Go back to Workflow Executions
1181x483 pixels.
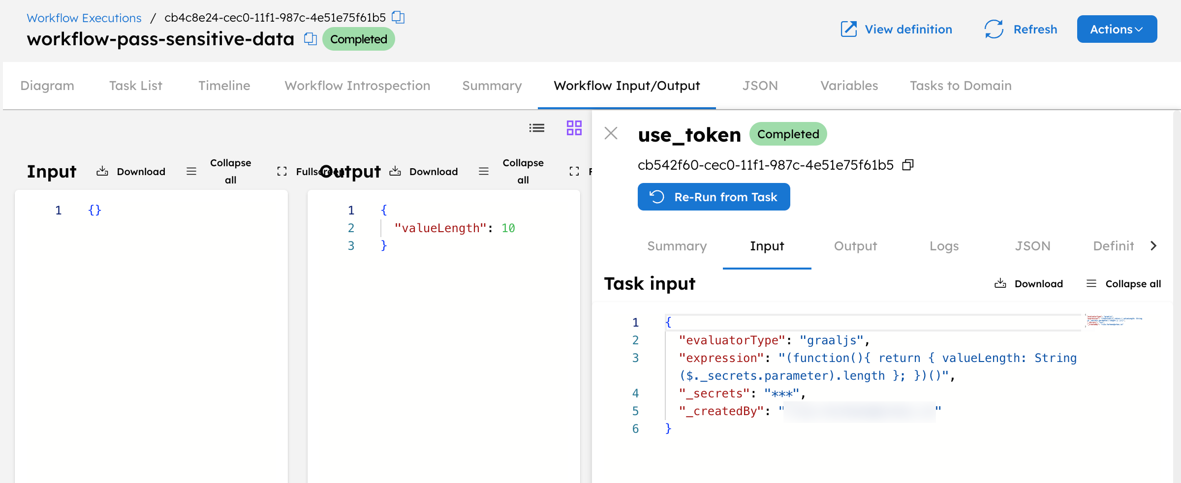click(84, 18)
